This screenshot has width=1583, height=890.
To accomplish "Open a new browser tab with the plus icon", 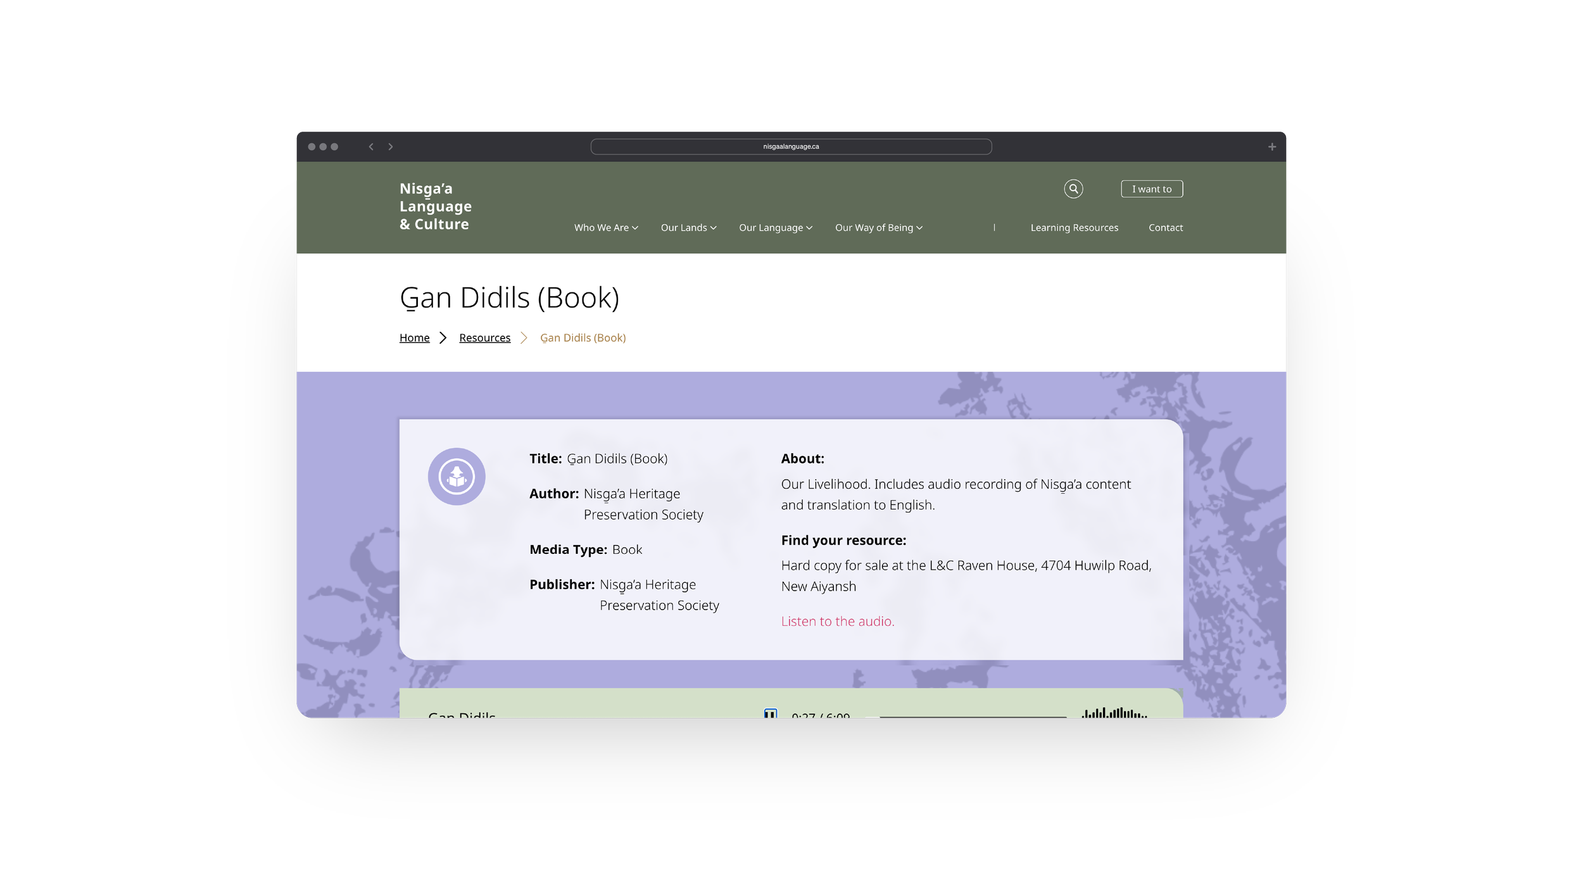I will [1271, 146].
